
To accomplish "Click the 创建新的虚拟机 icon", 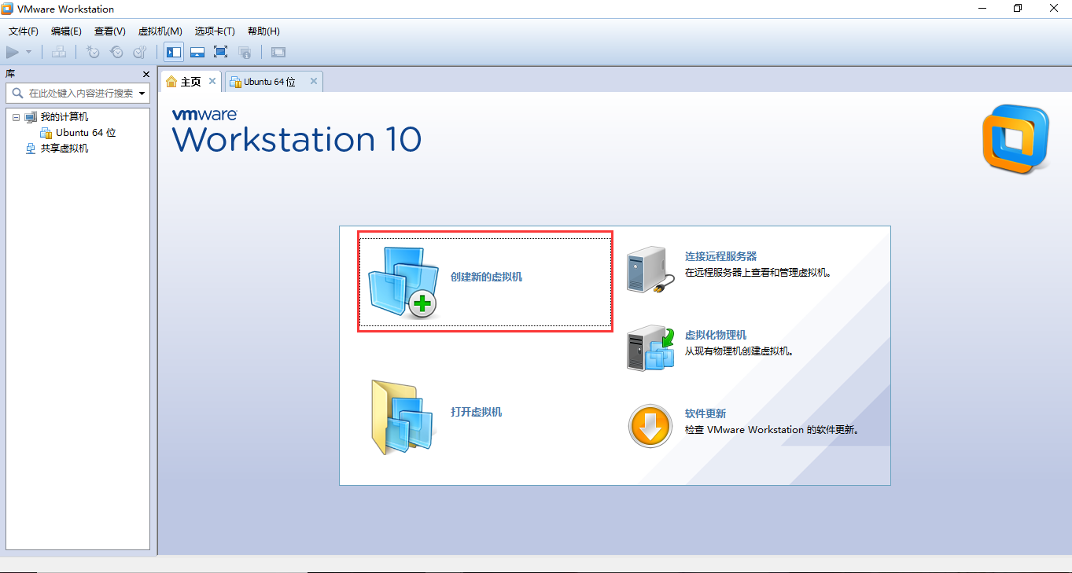I will 403,281.
